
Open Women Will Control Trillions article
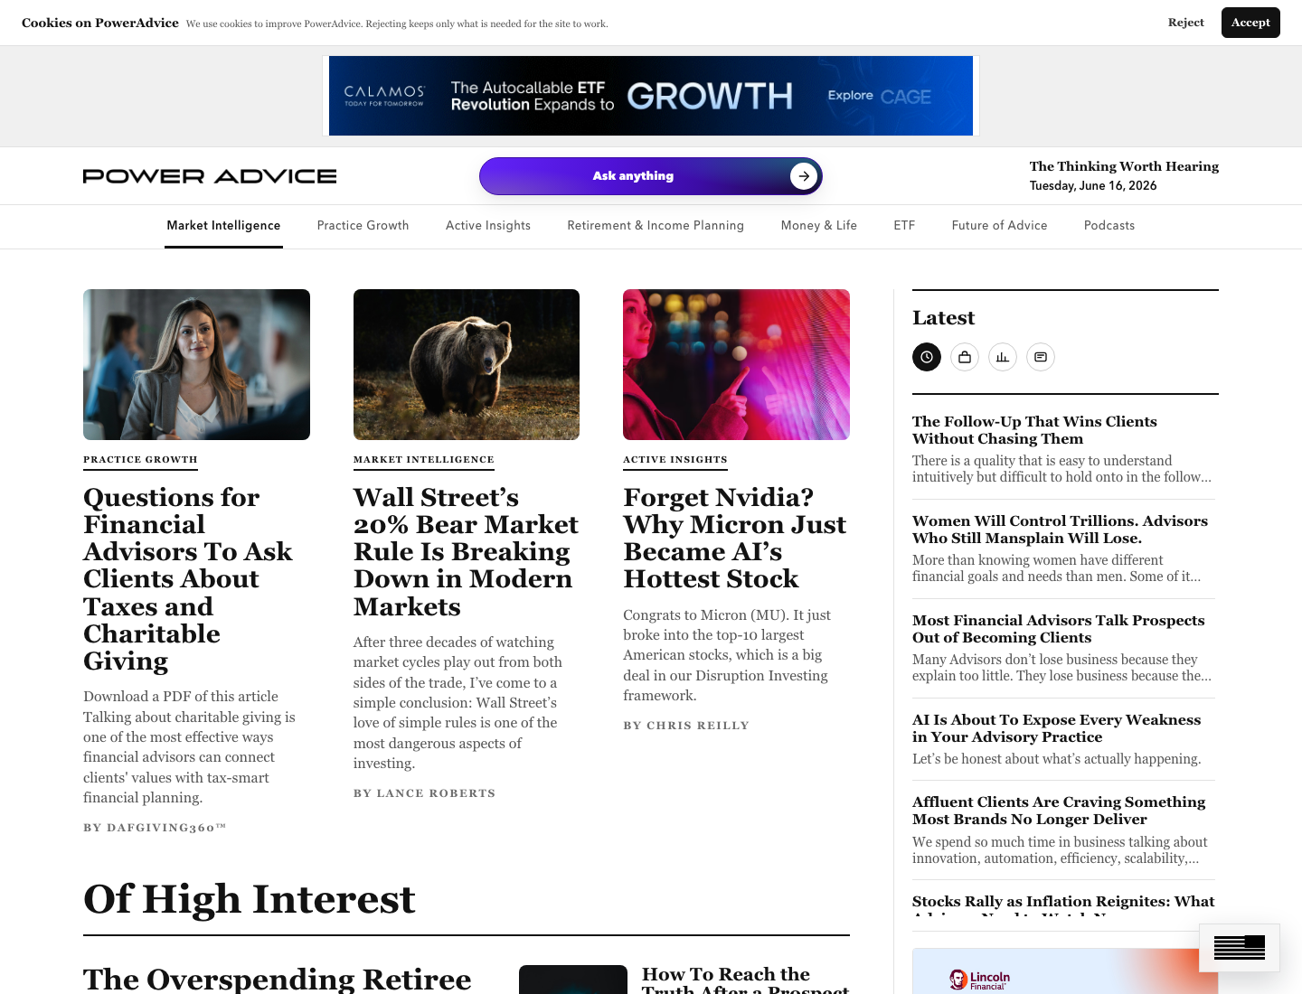(1060, 530)
